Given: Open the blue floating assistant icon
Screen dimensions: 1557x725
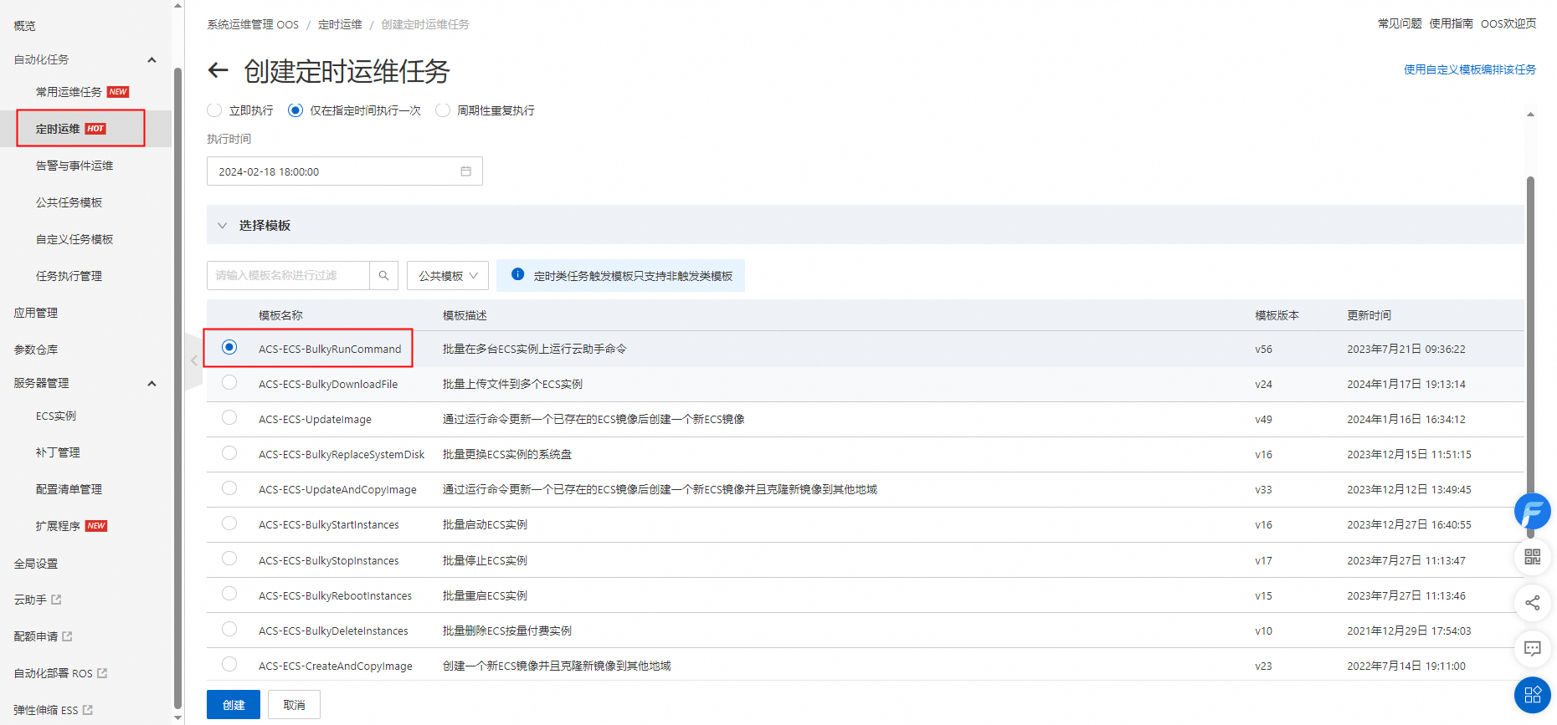Looking at the screenshot, I should point(1532,511).
